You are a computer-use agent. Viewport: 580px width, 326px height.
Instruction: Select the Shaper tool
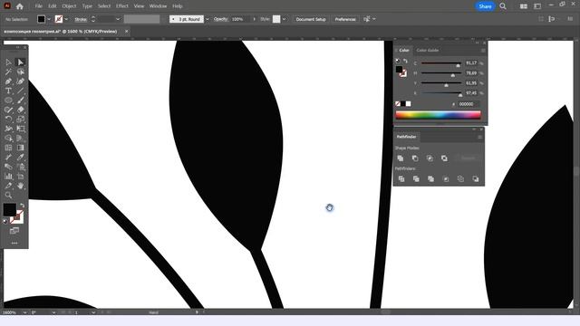pos(8,110)
